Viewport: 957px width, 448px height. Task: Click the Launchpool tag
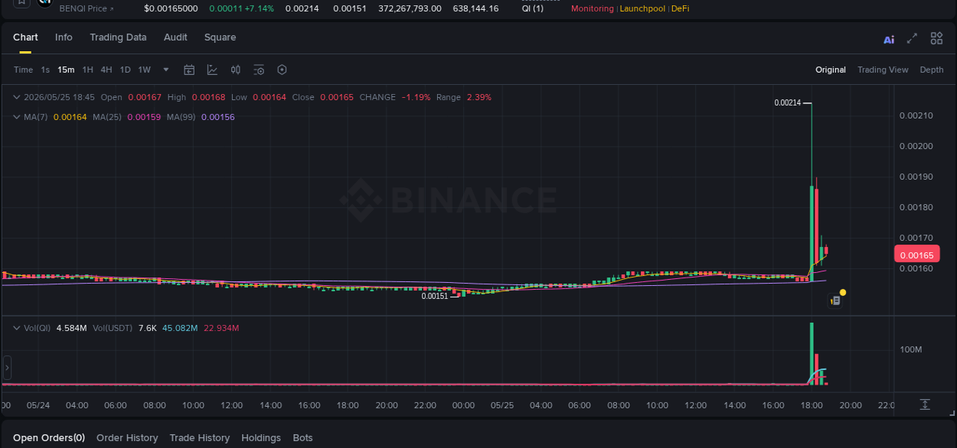coord(642,8)
